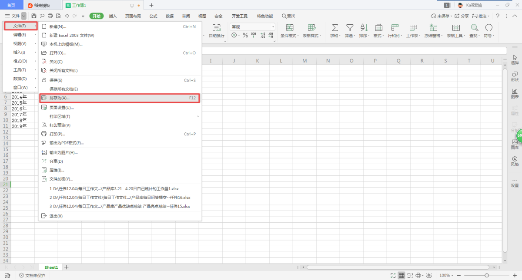The image size is (522, 280).
Task: Click the 符号 omega symbol icon
Action: coord(489,28)
